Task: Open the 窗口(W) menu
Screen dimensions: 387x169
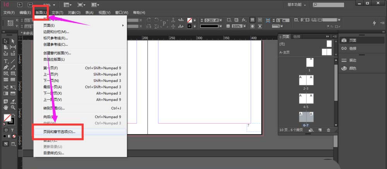Action: [122, 13]
